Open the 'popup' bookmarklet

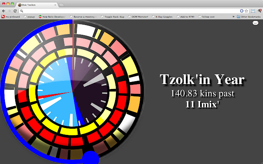point(29,17)
